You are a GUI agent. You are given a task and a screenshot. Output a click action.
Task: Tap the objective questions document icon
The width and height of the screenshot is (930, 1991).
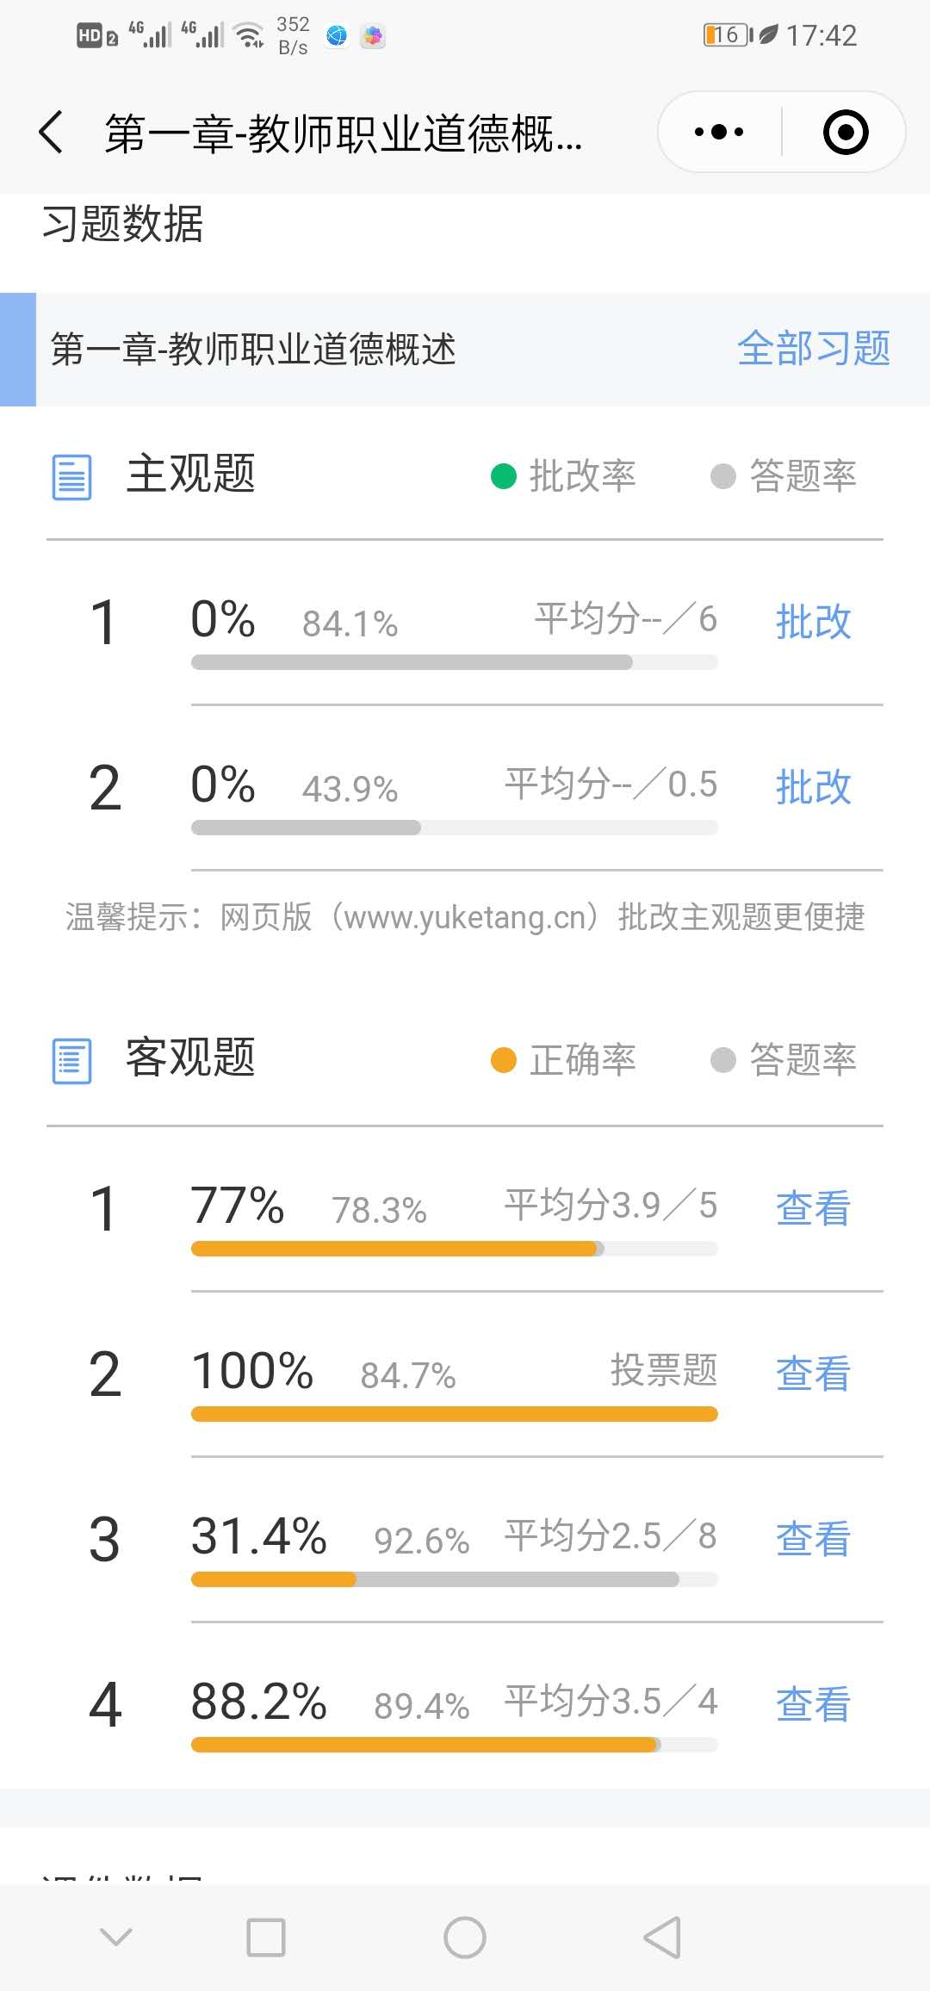click(71, 1061)
